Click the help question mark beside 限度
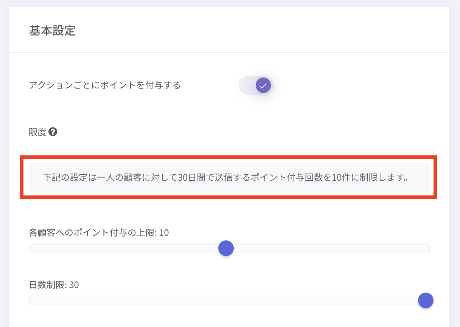The height and width of the screenshot is (327, 460). click(x=53, y=132)
